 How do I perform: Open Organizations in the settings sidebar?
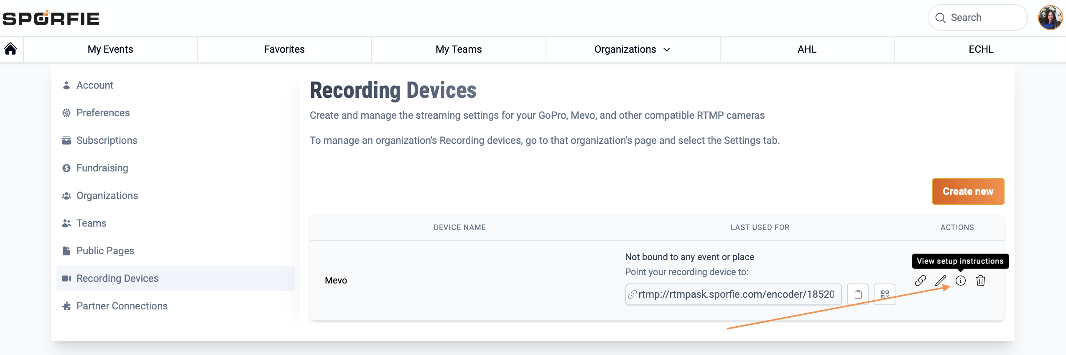pyautogui.click(x=176, y=196)
